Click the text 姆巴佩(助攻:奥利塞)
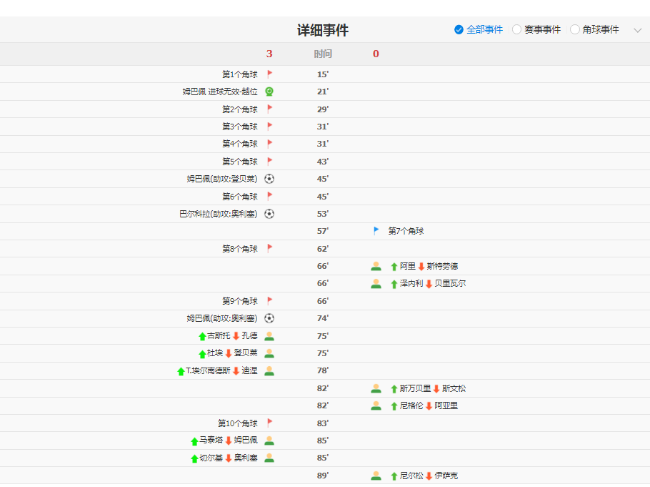Viewport: 650px width, 487px height. (x=222, y=318)
